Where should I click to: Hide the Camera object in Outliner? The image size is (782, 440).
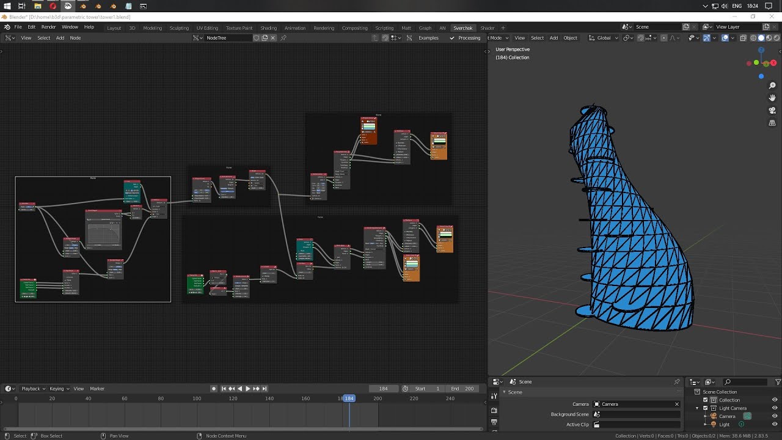(x=775, y=416)
